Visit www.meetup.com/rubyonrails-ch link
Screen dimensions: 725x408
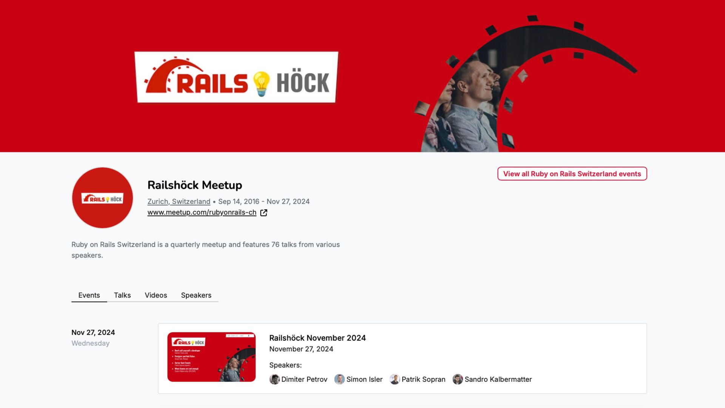point(202,212)
